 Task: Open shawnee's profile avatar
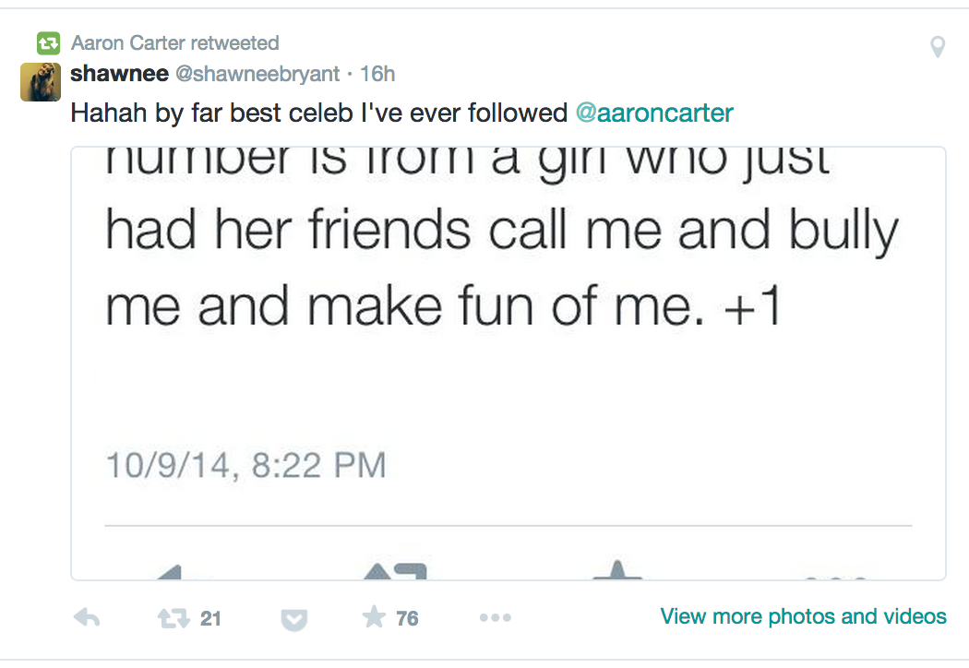point(41,82)
